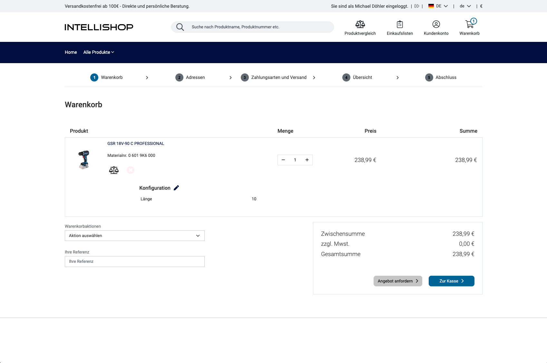Click the Zwischensumme label
547x363 pixels.
tap(343, 234)
